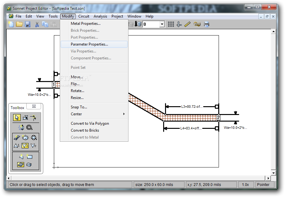Select the spiral inductor tool in Toolbox
The height and width of the screenshot is (197, 285).
[x=29, y=127]
